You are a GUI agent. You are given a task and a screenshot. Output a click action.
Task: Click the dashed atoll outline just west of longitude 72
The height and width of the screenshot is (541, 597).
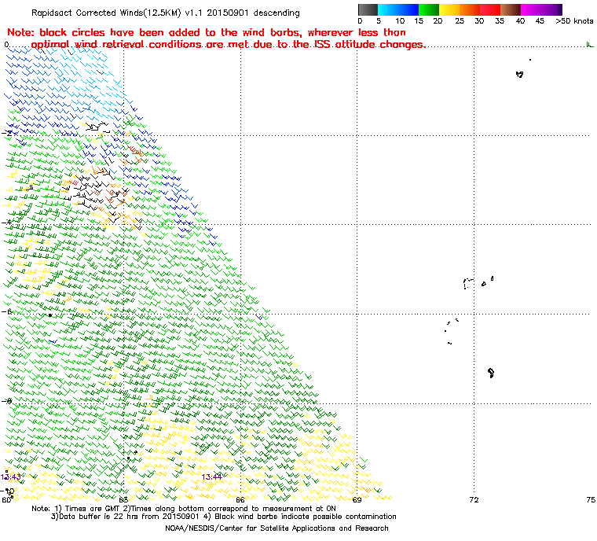[x=469, y=283]
